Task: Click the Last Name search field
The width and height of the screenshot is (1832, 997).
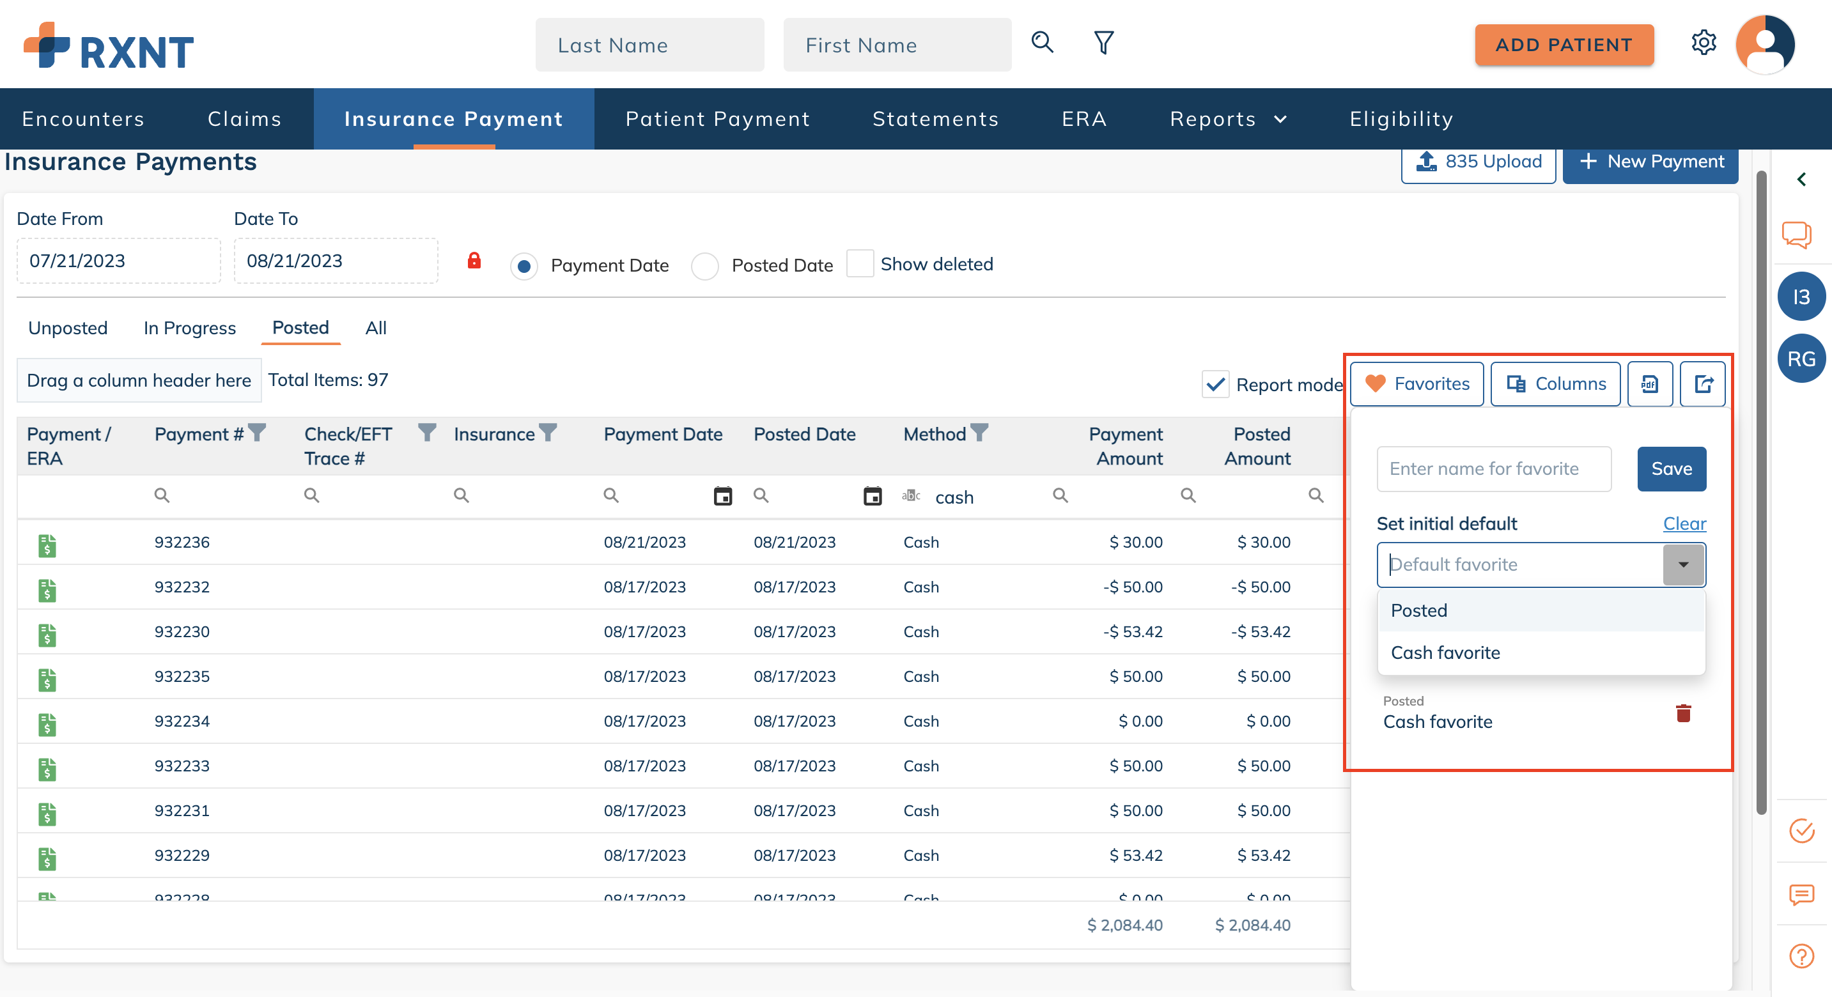Action: (649, 45)
